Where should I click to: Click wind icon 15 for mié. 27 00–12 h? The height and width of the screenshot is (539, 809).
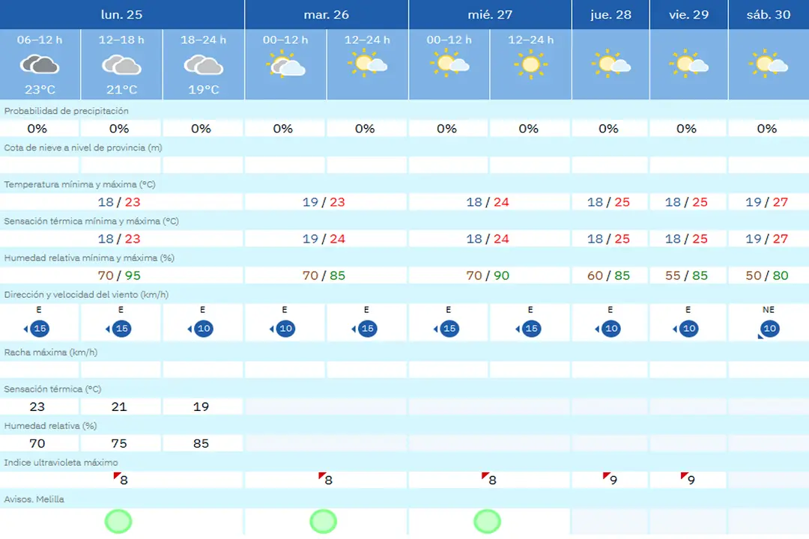click(x=446, y=329)
